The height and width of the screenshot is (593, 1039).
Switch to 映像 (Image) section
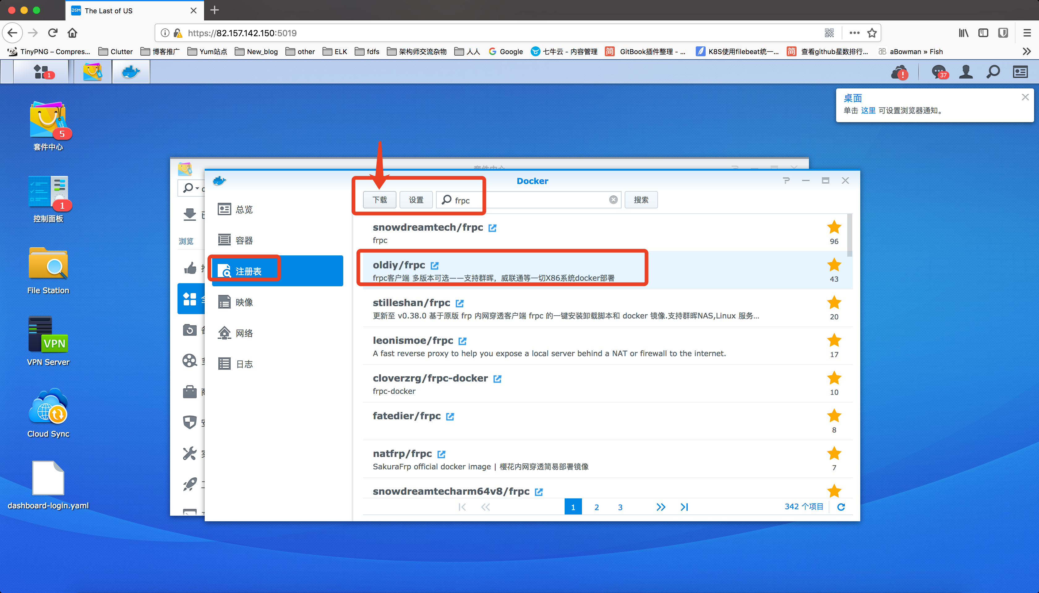[244, 302]
